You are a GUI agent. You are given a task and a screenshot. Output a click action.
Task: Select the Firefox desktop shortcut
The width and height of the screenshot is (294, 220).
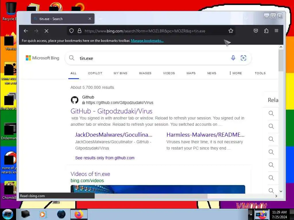click(11, 42)
